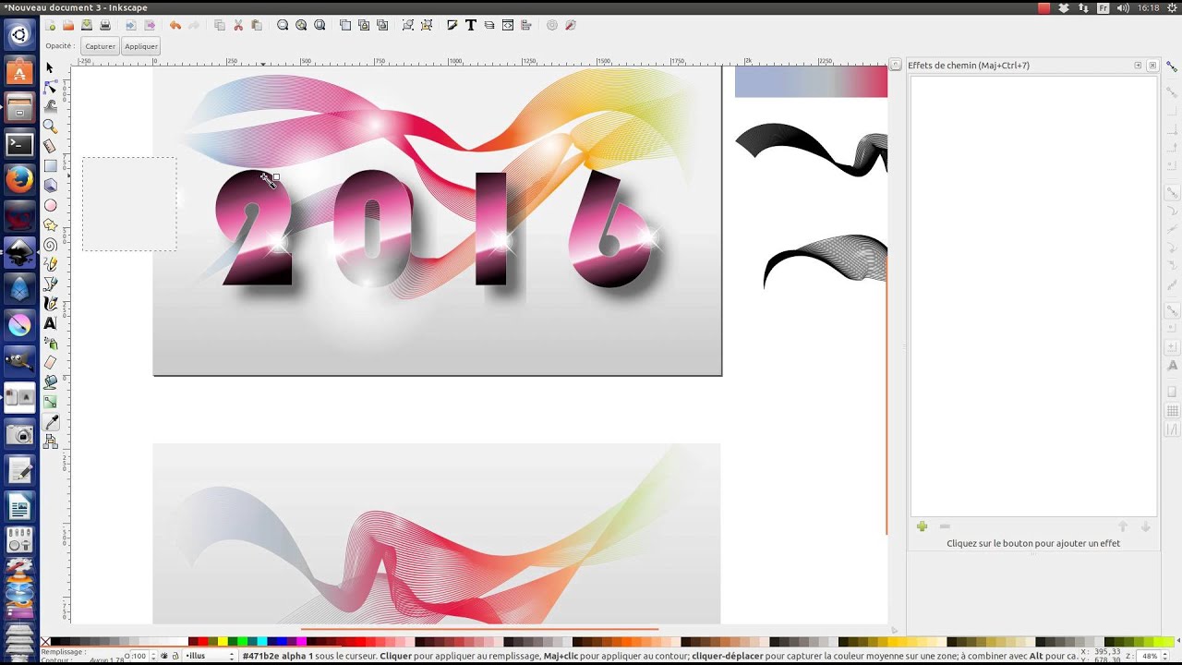The height and width of the screenshot is (665, 1182).
Task: Select the Eraser tool
Action: coord(50,363)
